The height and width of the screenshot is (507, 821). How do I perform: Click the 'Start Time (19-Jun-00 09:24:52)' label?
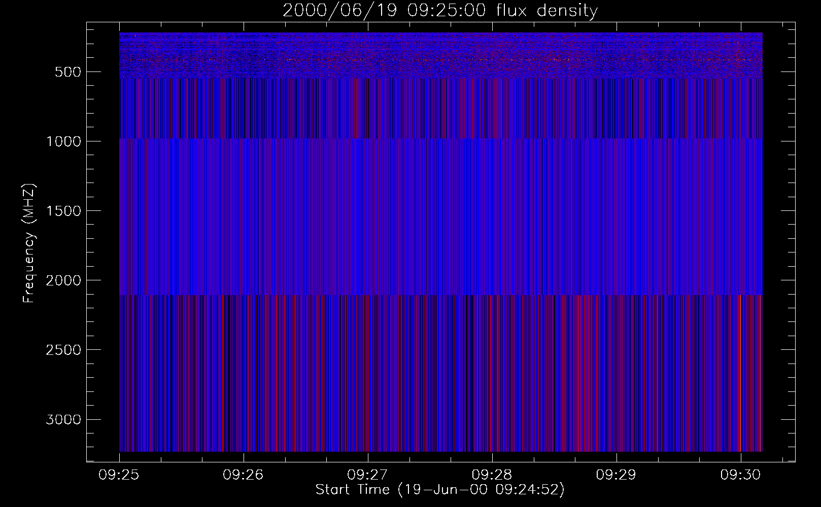point(440,490)
